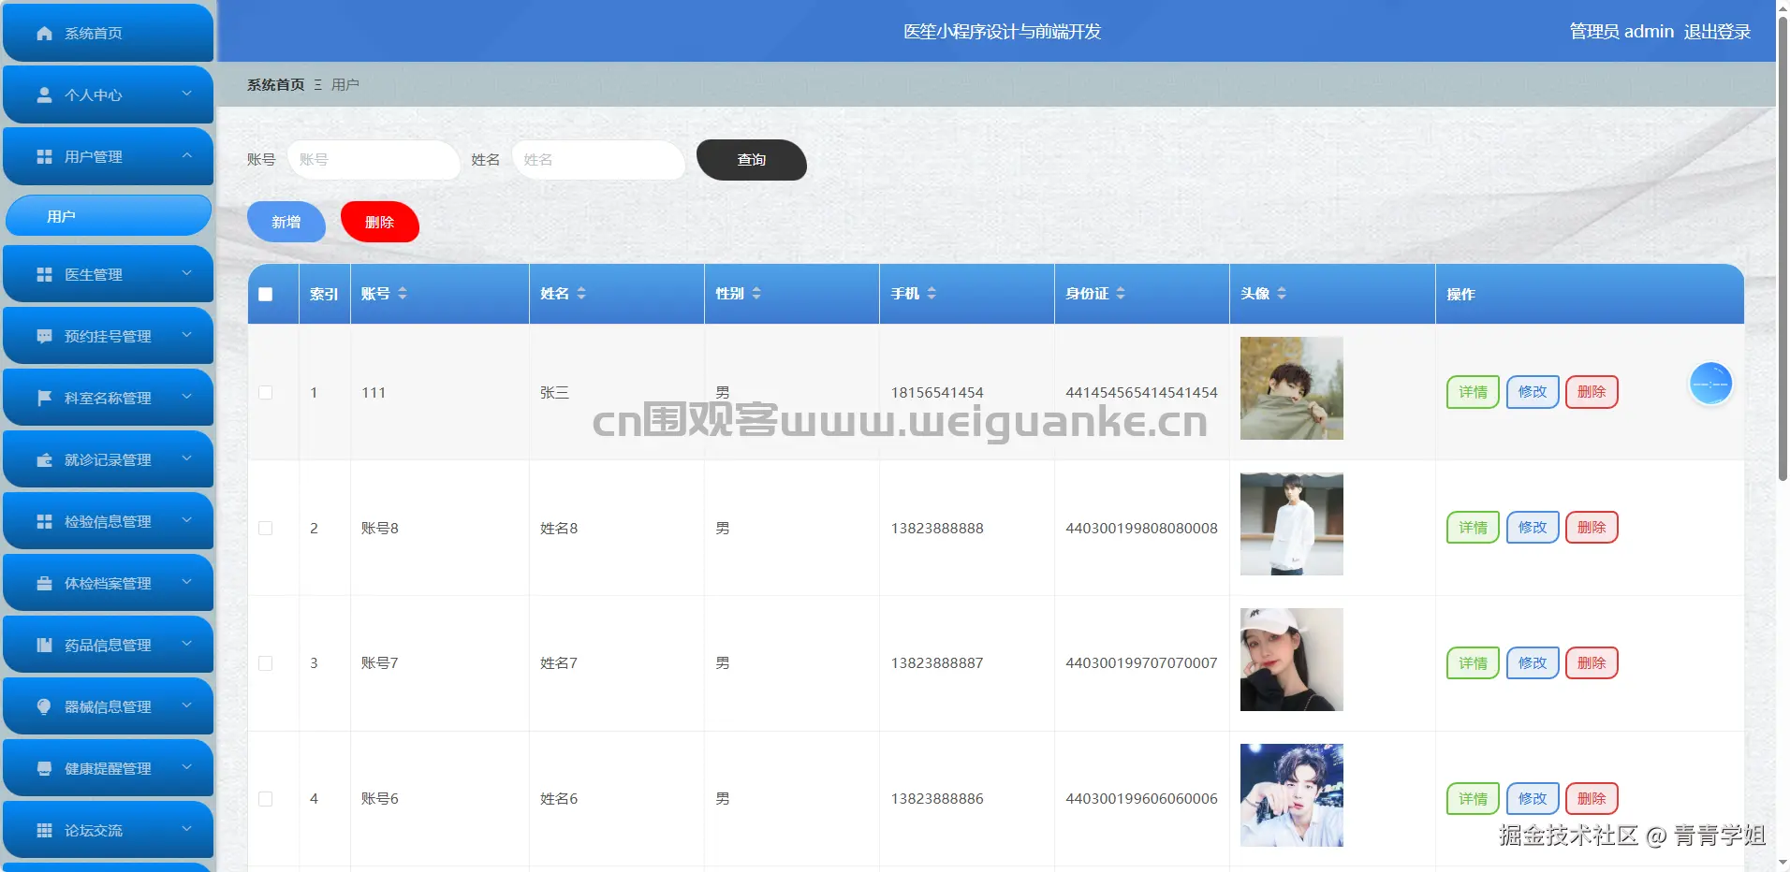This screenshot has height=872, width=1790.
Task: Click avatar thumbnail of user 账号7
Action: point(1292,660)
